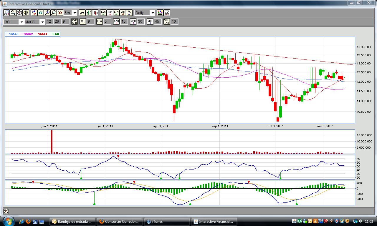This screenshot has height=226, width=377.
Task: Toggle the Parabolic SAR indicator
Action: coord(75,21)
